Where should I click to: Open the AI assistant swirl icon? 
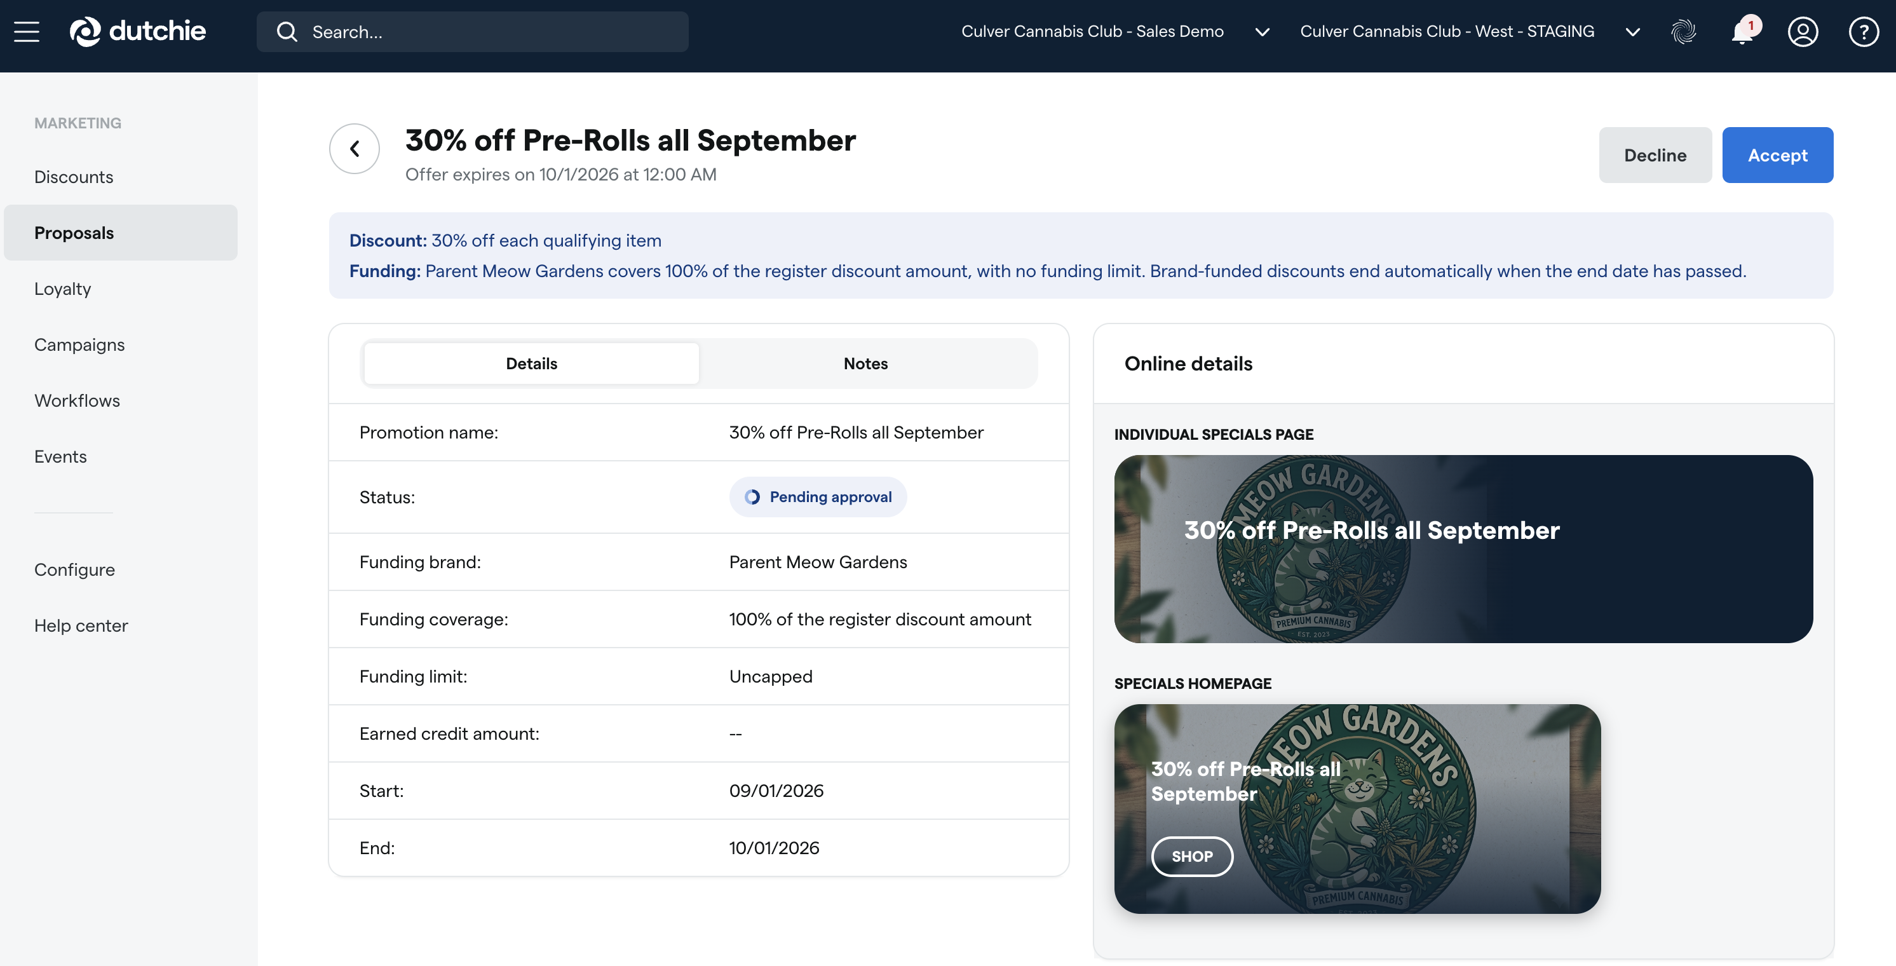coord(1683,32)
